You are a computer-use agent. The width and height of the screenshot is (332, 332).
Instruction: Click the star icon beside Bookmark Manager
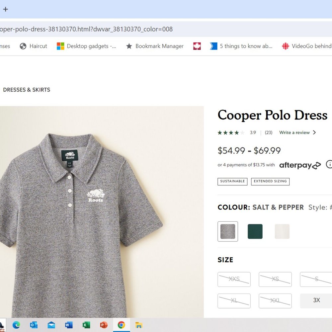[x=129, y=46]
